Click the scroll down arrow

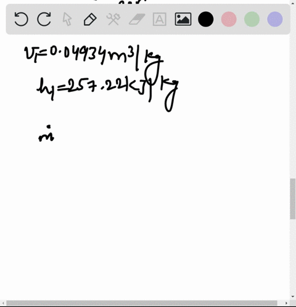click(293, 297)
